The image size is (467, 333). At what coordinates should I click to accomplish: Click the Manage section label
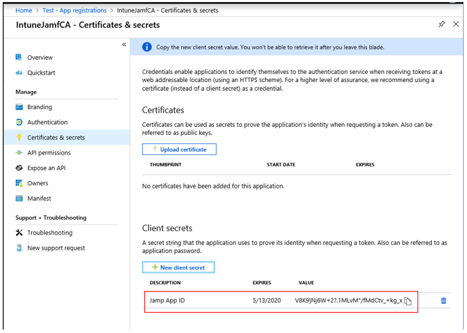26,92
